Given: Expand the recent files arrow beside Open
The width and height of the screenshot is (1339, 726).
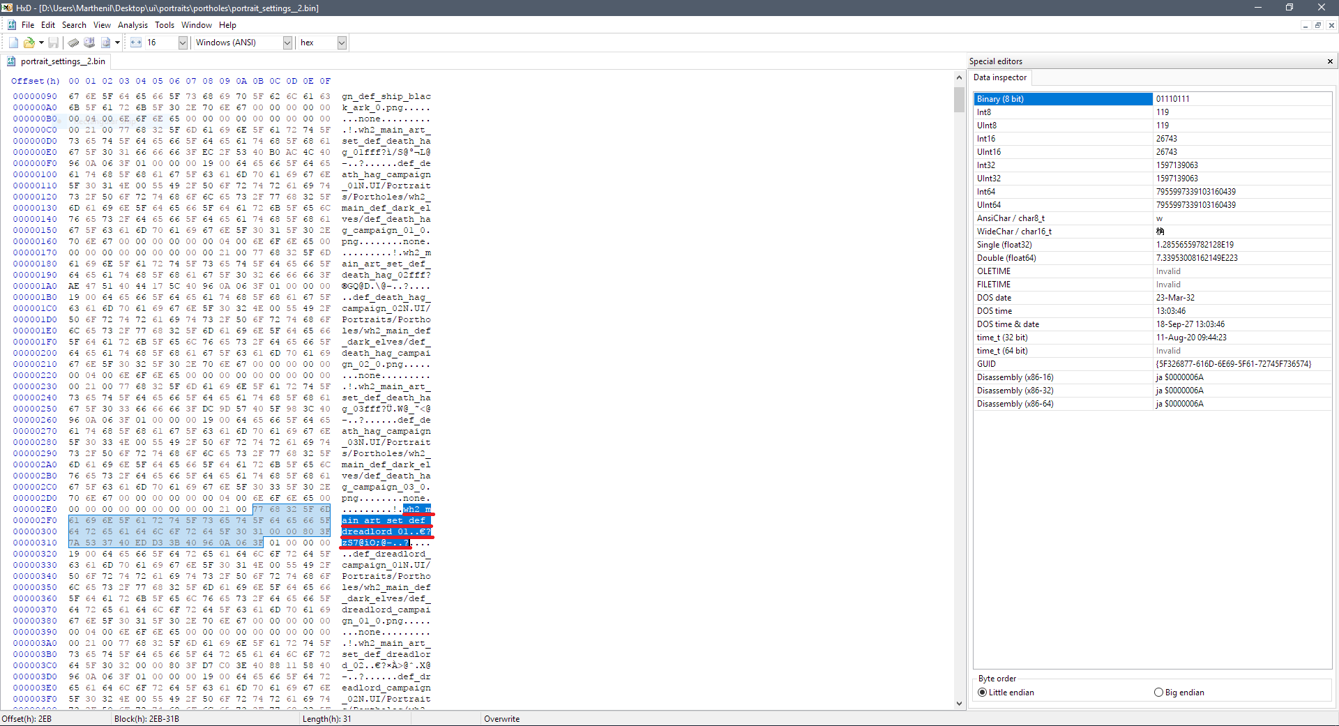Looking at the screenshot, I should 41,43.
